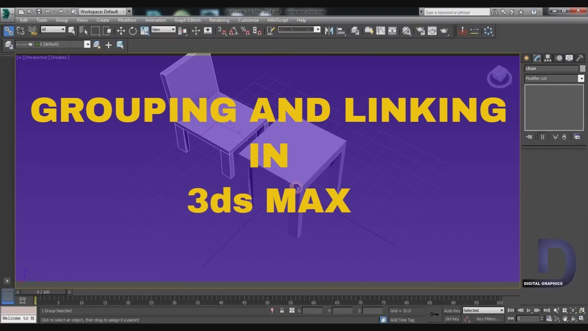This screenshot has height=331, width=588.
Task: Click the Auto Key button
Action: [x=452, y=311]
